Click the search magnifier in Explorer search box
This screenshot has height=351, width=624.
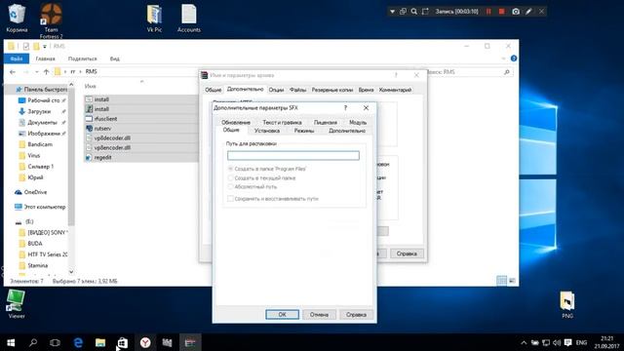click(507, 72)
